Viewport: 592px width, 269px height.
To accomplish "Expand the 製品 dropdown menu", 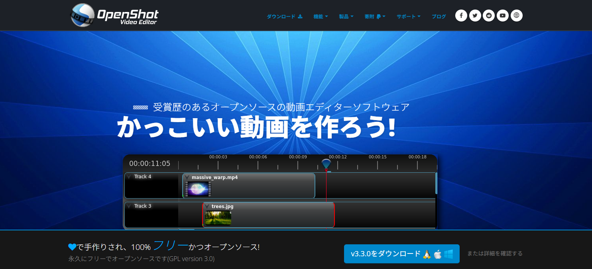I will point(346,16).
